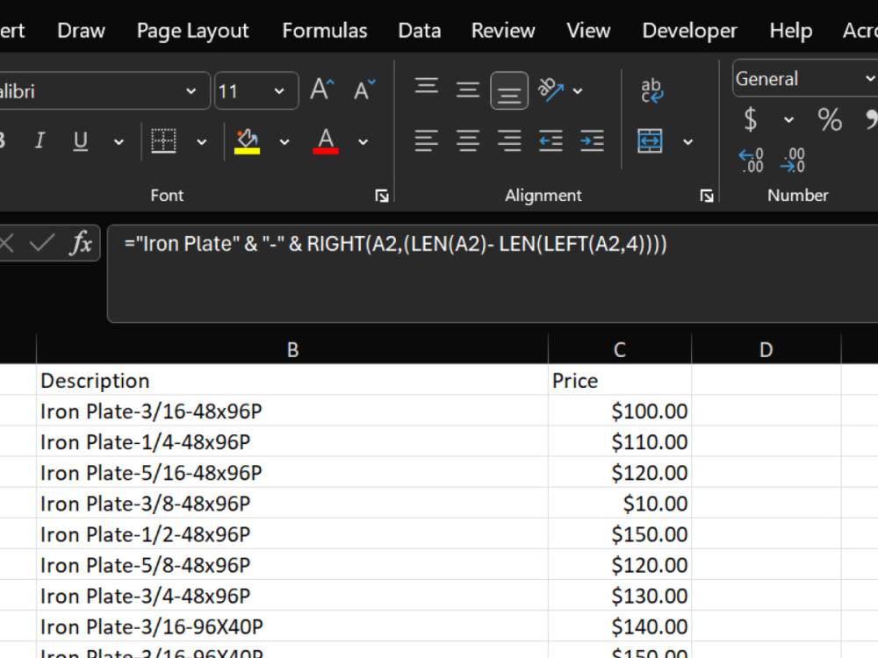The width and height of the screenshot is (878, 658).
Task: Select cell Iron Plate-3/8-48x96P
Action: tap(292, 504)
